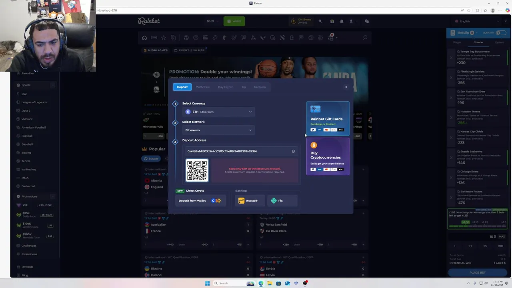
Task: Open Windows Start menu
Action: 207,283
